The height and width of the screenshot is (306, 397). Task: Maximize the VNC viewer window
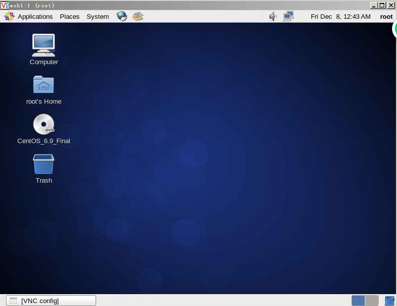[382, 5]
